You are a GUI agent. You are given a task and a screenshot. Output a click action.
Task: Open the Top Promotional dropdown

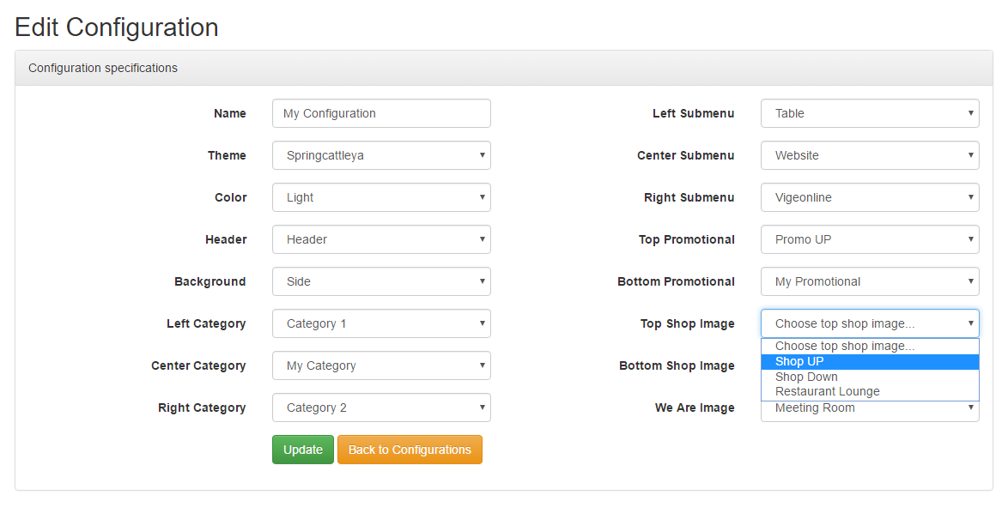(870, 239)
